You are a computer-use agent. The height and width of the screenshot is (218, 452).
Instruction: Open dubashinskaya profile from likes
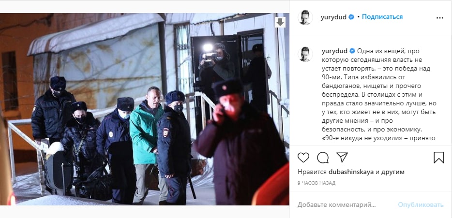[x=351, y=172]
